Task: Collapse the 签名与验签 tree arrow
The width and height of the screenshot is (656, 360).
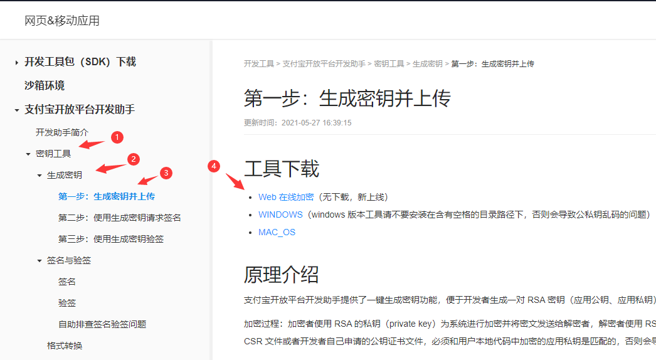Action: click(x=39, y=260)
